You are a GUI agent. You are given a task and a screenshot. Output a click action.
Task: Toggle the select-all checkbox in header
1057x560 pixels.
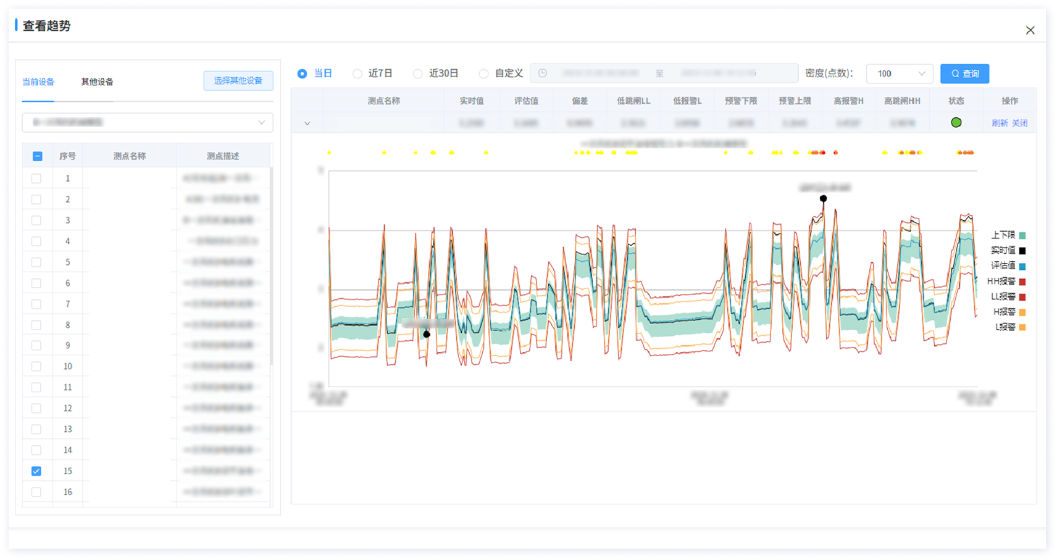tap(37, 156)
